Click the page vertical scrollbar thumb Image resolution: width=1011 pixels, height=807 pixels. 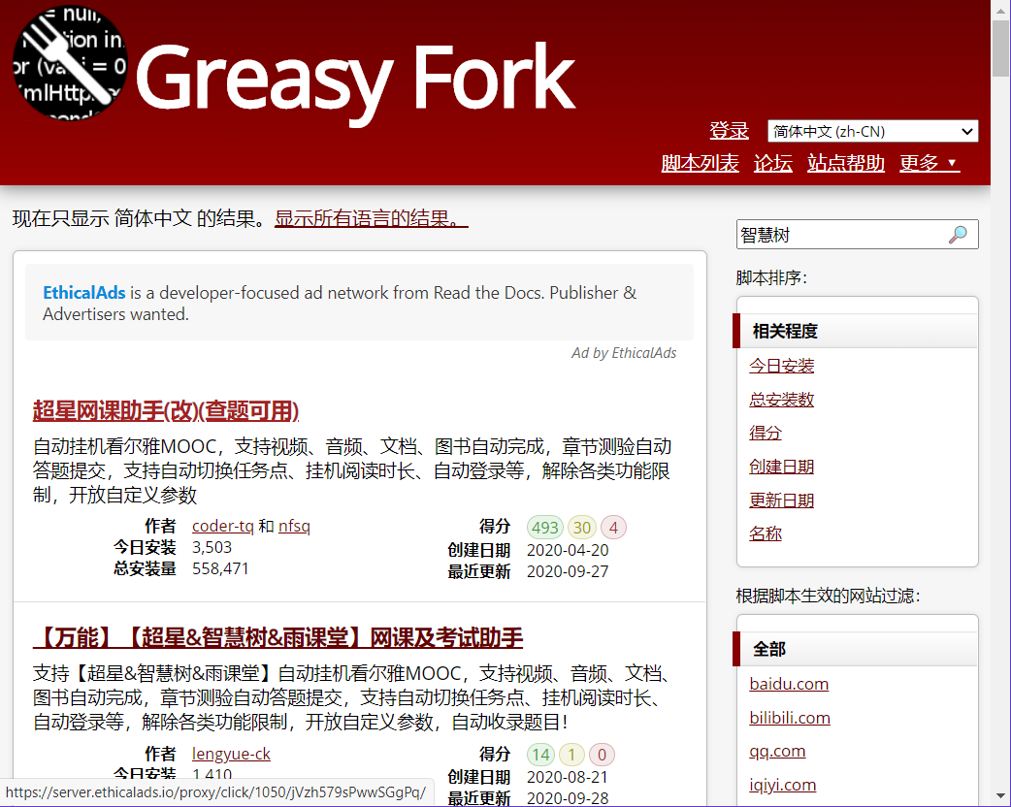click(x=1000, y=48)
